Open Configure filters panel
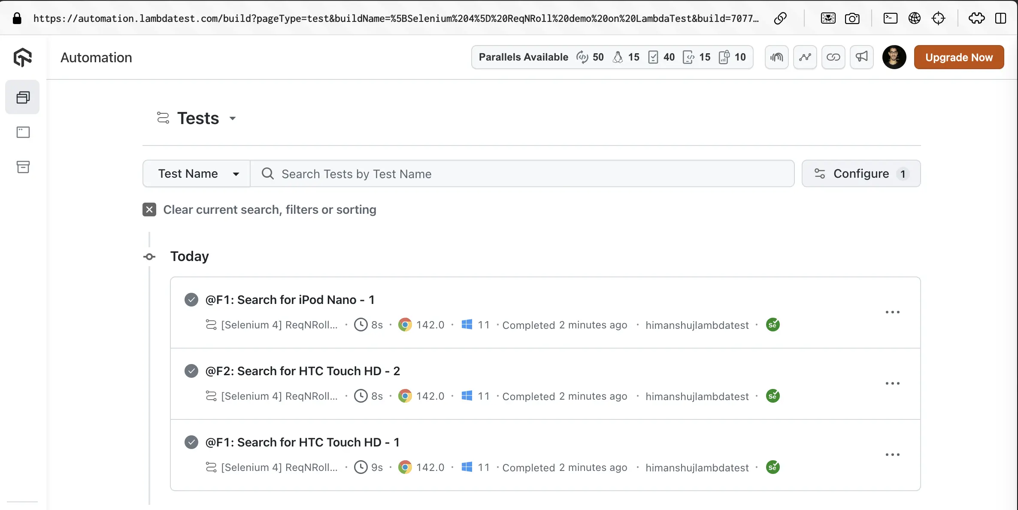Viewport: 1018px width, 510px height. pyautogui.click(x=861, y=173)
